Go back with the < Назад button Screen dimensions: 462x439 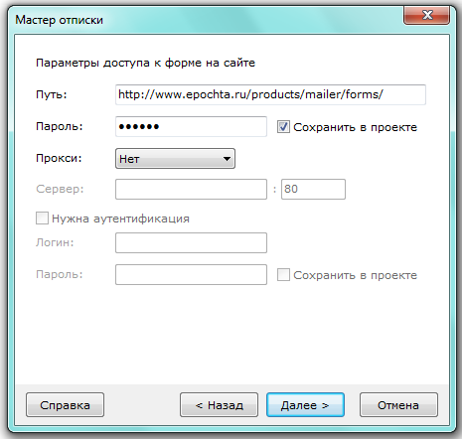click(219, 405)
